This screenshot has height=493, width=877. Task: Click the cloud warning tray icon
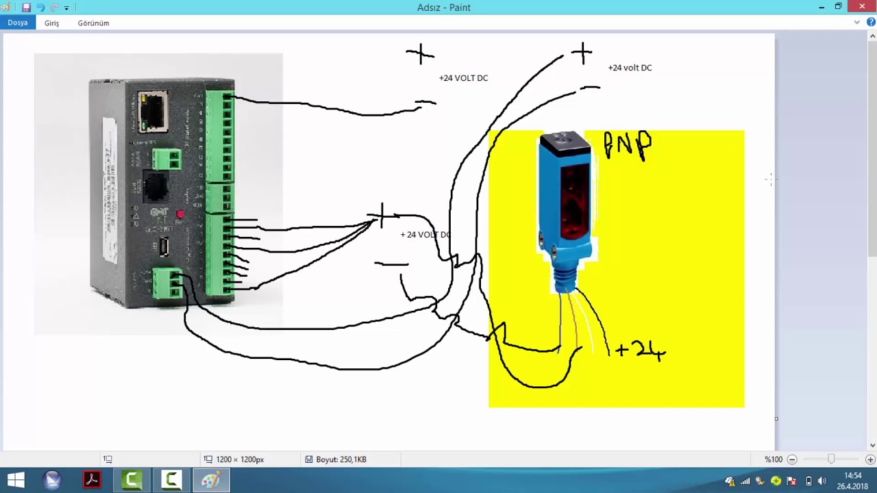(x=730, y=481)
